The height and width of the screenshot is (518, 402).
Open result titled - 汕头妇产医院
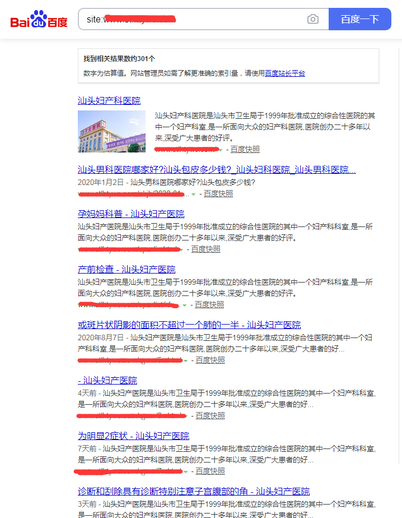click(x=107, y=381)
